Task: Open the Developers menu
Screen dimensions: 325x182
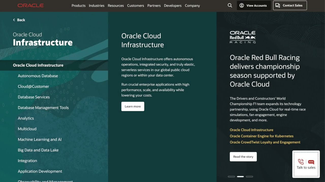Action: pos(173,6)
